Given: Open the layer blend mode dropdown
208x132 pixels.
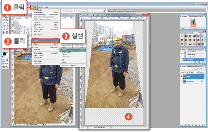Looking at the screenshot, I should click(x=187, y=69).
